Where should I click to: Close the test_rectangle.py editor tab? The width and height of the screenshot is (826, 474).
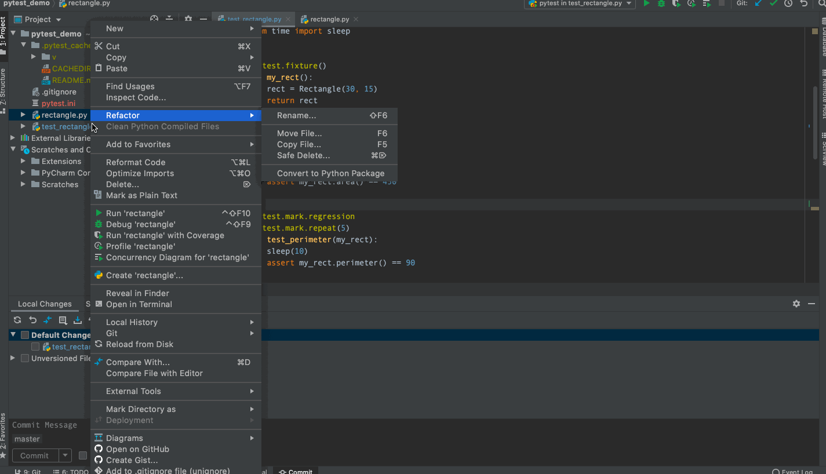click(x=288, y=19)
